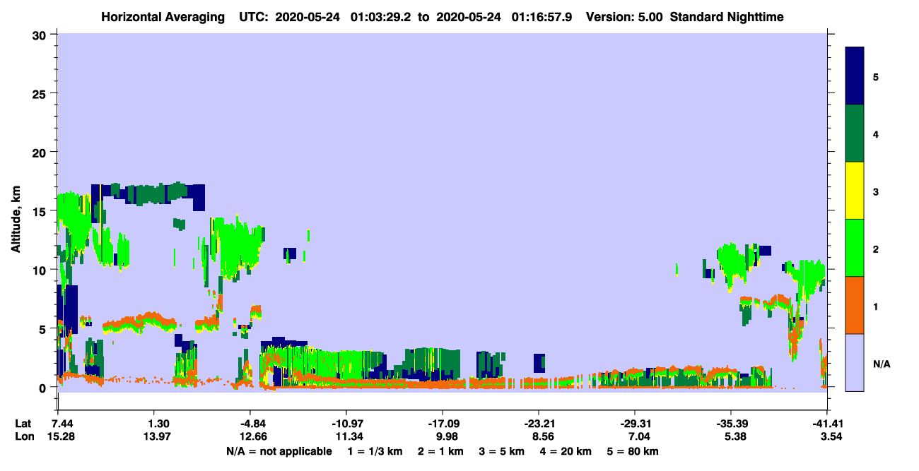Viewport: 919px width, 471px height.
Task: Click longitude value 12.66
Action: coord(251,436)
